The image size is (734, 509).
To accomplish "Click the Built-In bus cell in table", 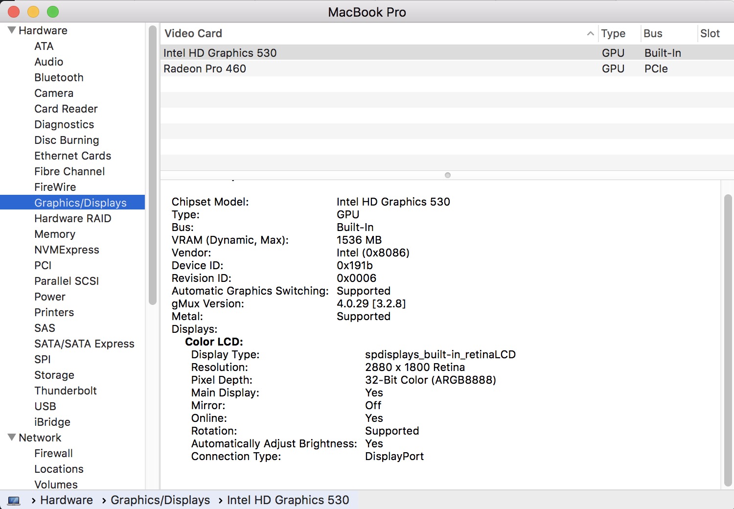I will (x=663, y=53).
